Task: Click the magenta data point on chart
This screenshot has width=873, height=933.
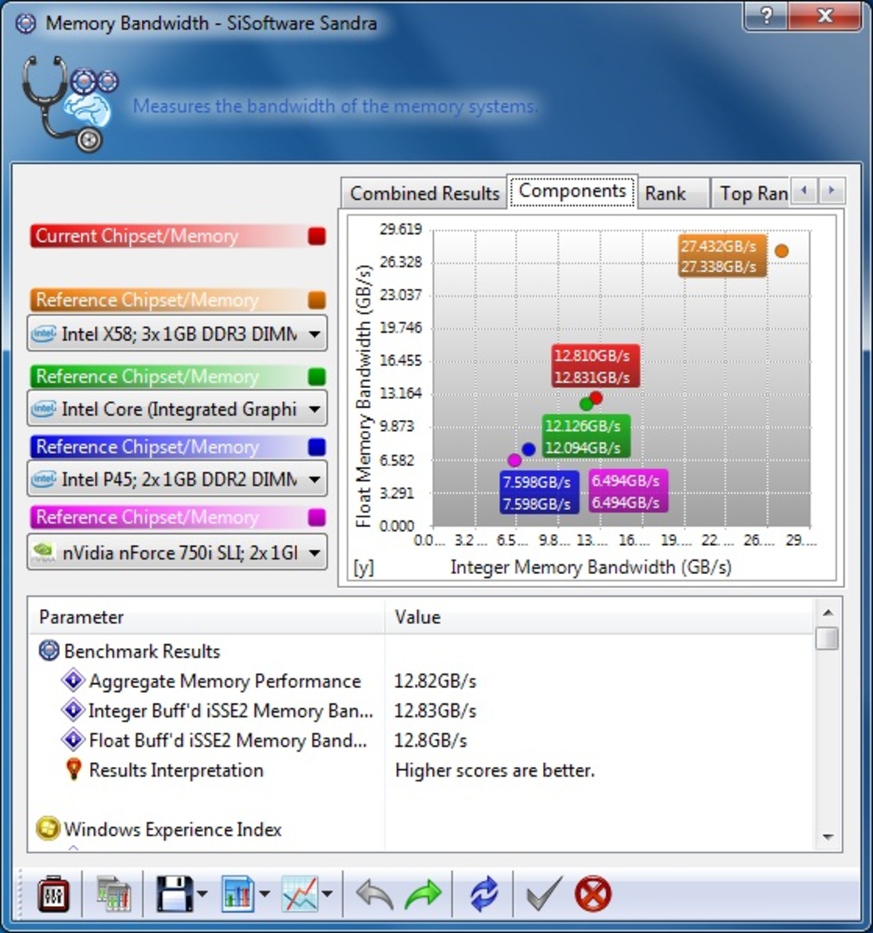Action: (515, 460)
